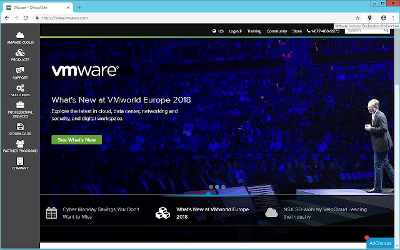This screenshot has height=250, width=400.
Task: Select the first carousel slide dot
Action: [x=211, y=187]
